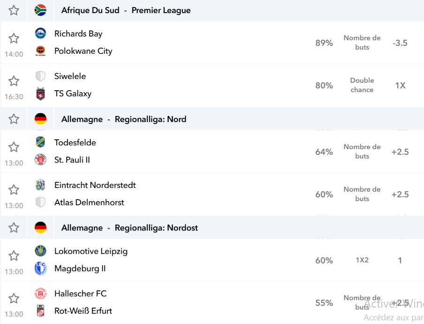Open the Rot-Weiß Erfurt team name

coord(83,311)
